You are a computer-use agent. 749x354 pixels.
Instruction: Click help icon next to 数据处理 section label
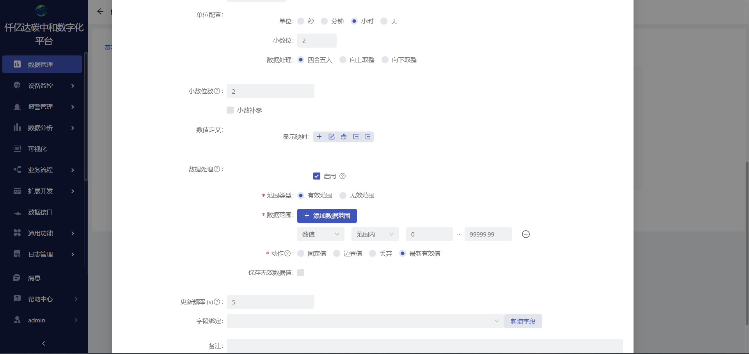tap(217, 169)
